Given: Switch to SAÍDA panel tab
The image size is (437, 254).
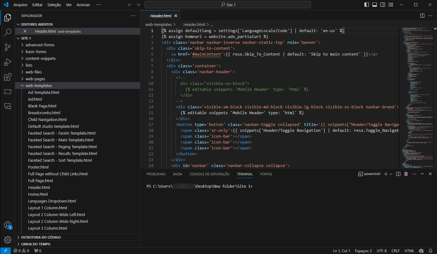Looking at the screenshot, I should coord(177,174).
